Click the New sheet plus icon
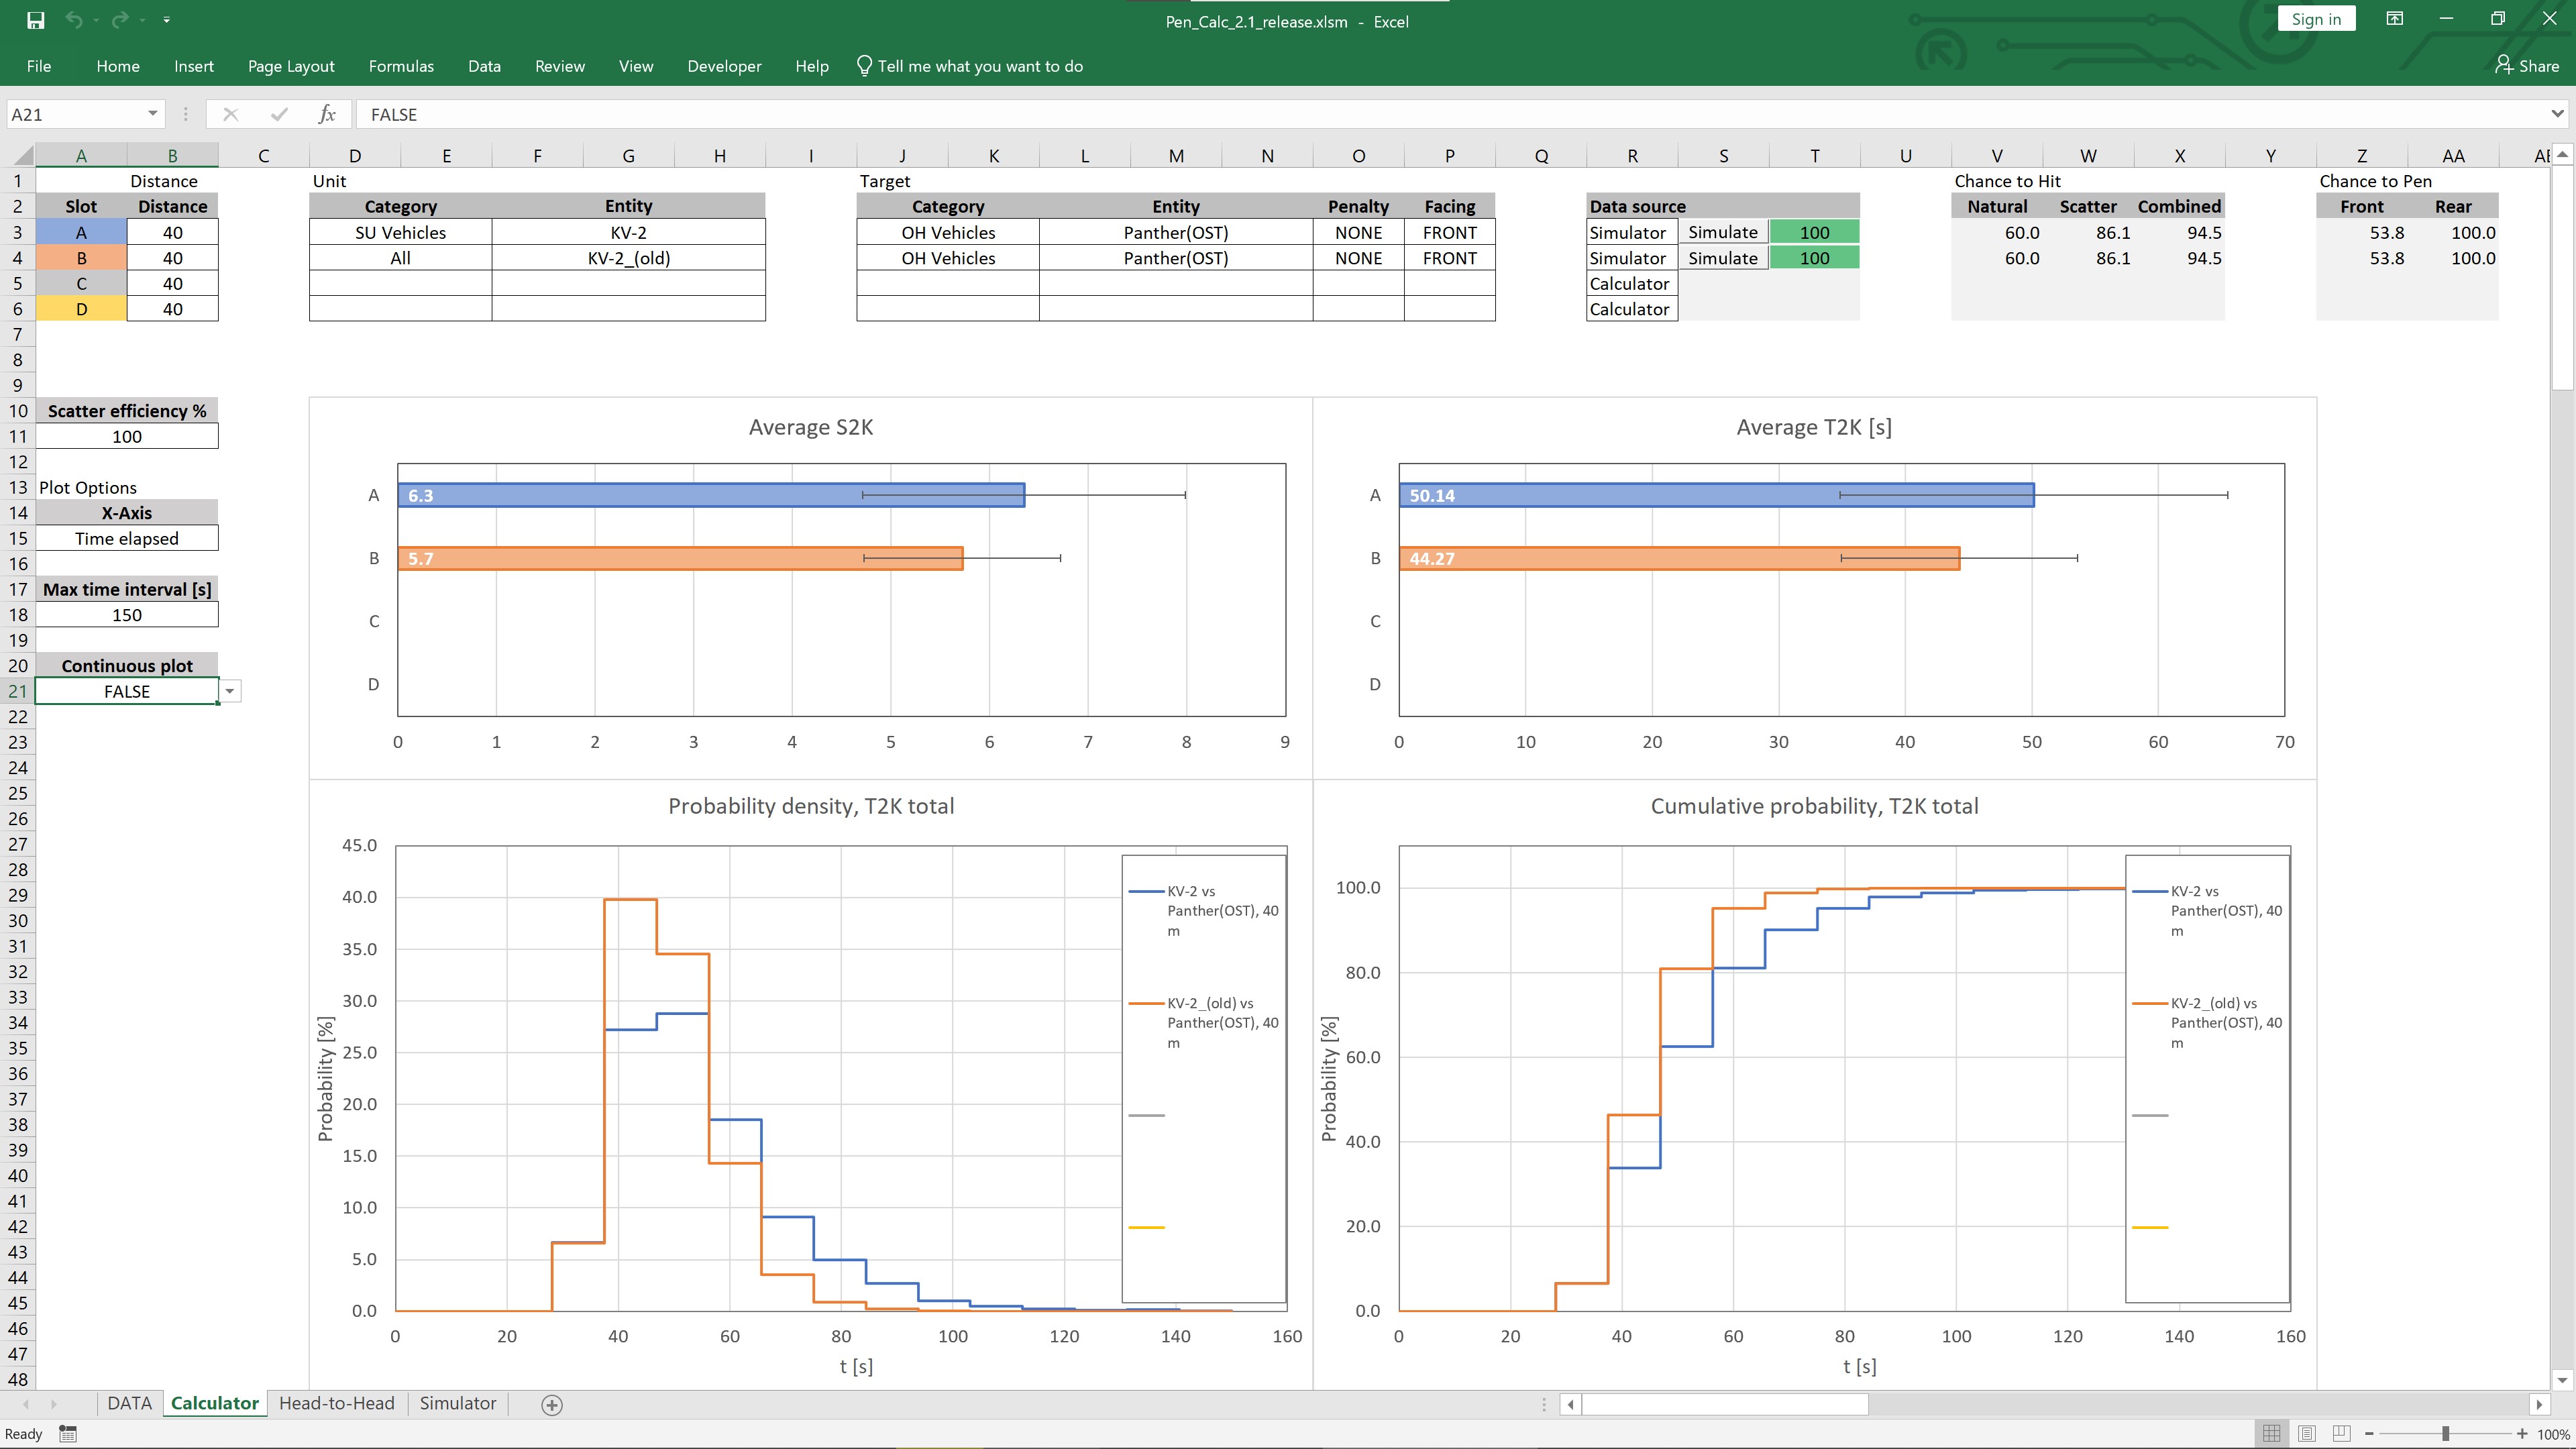Viewport: 2576px width, 1449px height. point(551,1404)
